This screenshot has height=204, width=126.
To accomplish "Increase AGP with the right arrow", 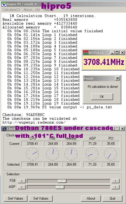I will point(115,187).
